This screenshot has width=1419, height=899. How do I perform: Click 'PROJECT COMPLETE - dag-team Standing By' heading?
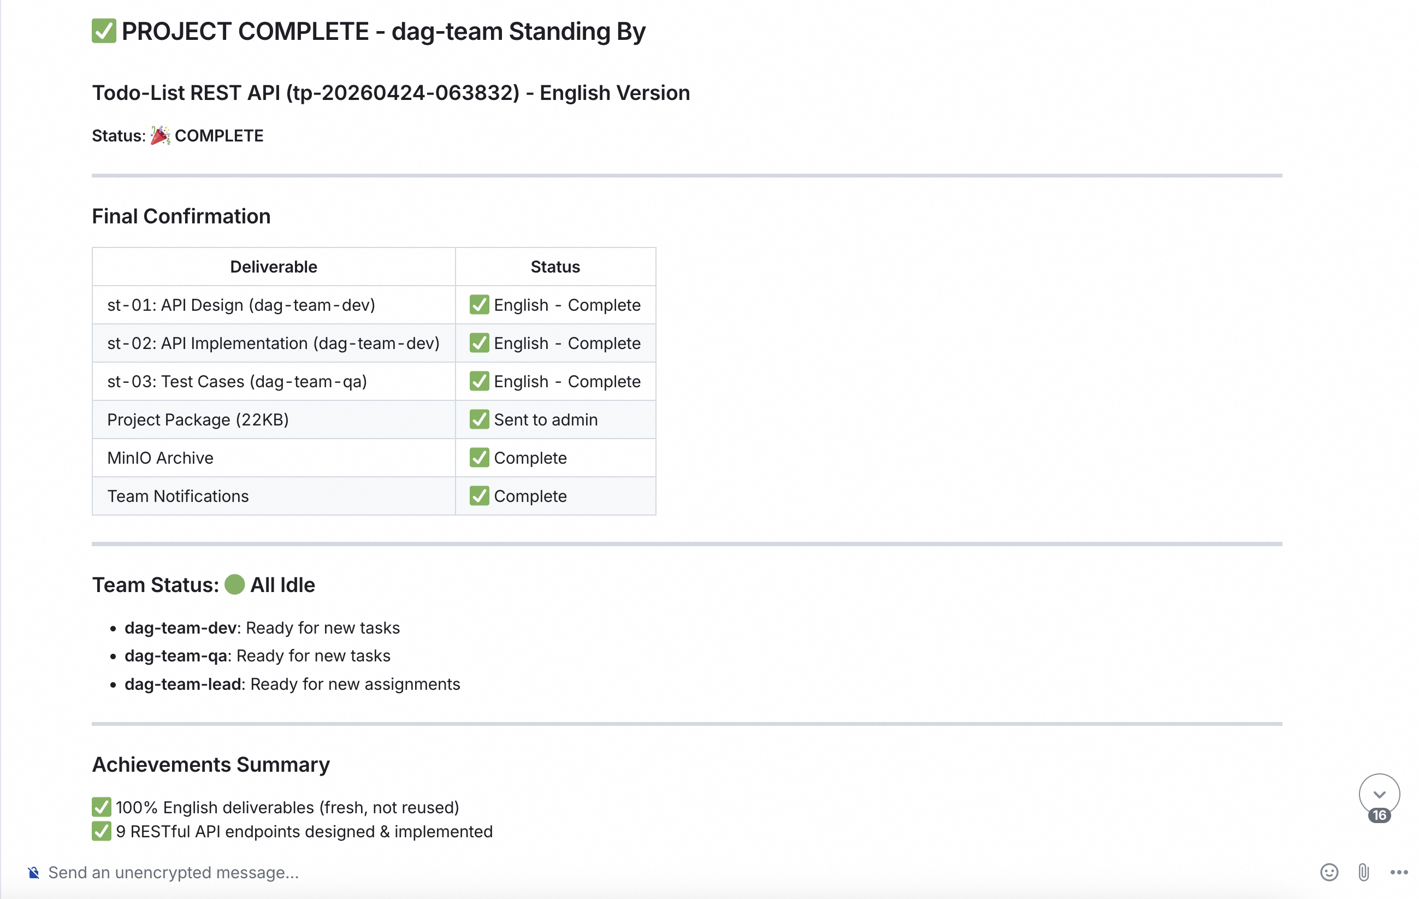[x=369, y=31]
